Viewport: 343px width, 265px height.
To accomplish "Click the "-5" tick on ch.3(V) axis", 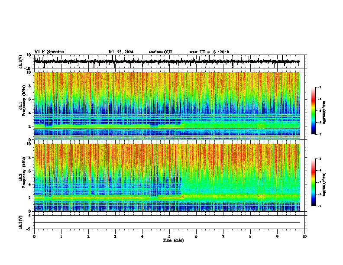I will 29,229.
